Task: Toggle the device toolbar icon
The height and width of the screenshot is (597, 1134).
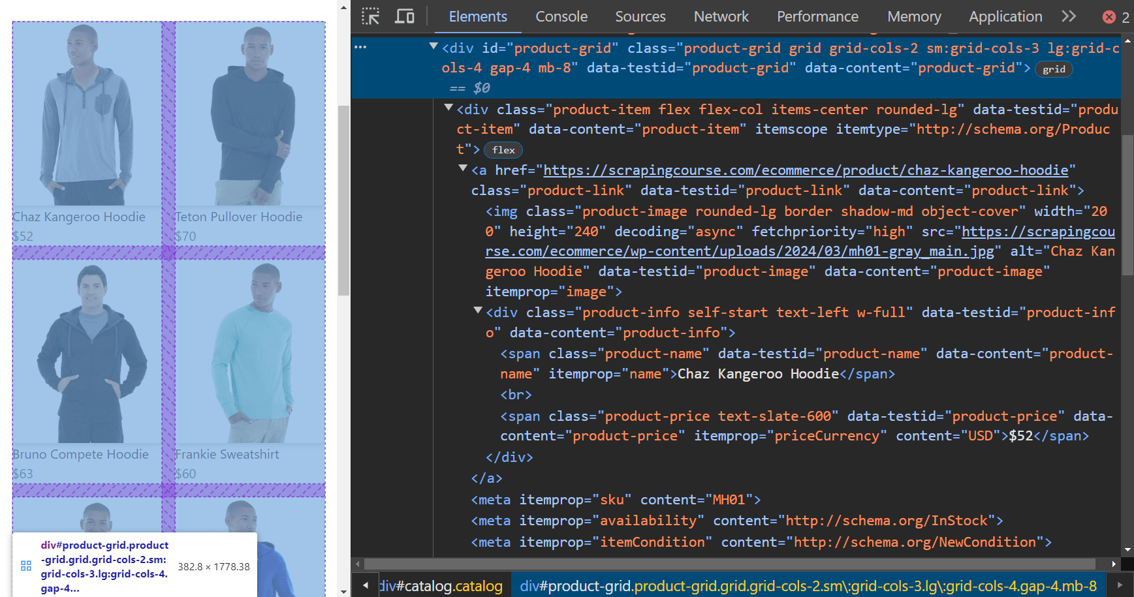Action: (405, 16)
